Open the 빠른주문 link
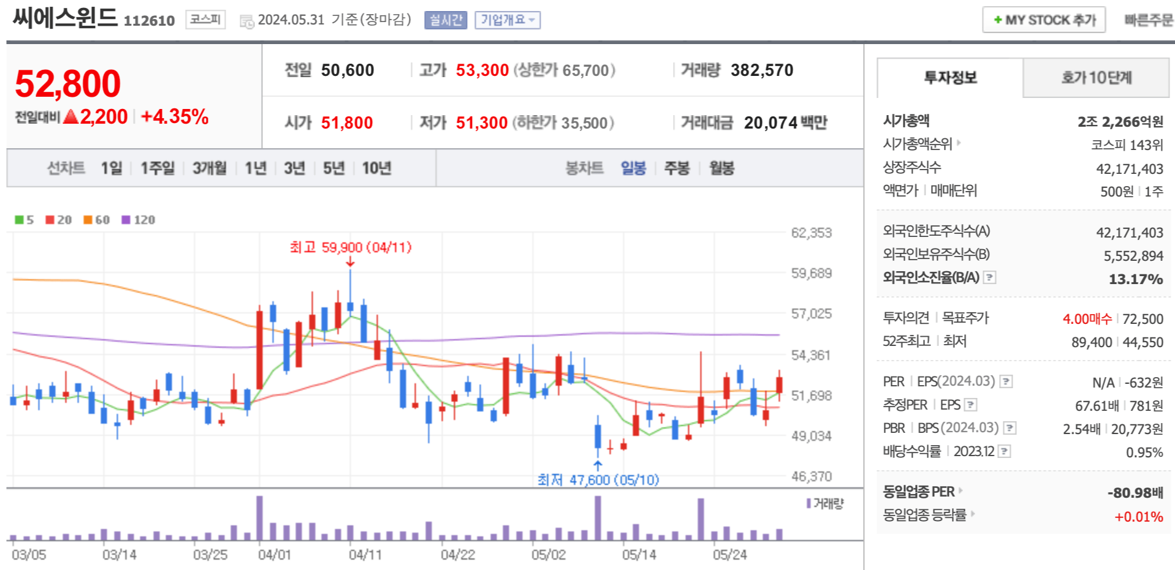The image size is (1175, 570). tap(1149, 20)
